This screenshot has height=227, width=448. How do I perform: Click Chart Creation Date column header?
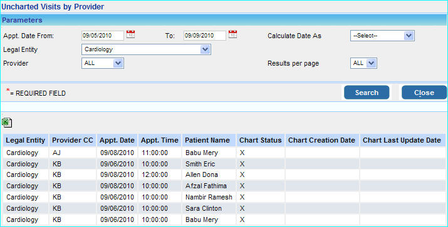[x=322, y=140]
